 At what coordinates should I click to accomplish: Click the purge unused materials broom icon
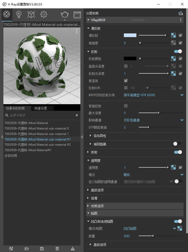pos(73,249)
